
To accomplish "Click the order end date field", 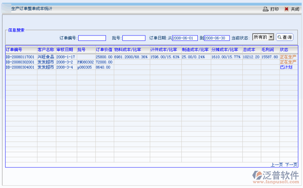I will coord(217,38).
